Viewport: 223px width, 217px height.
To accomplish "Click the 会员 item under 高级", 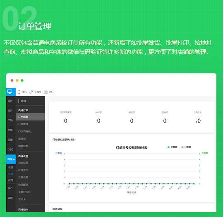I will (11, 167).
